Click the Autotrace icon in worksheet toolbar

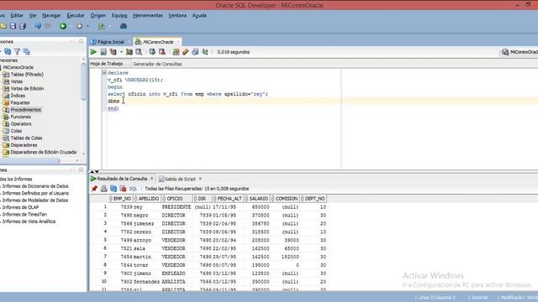(x=129, y=52)
